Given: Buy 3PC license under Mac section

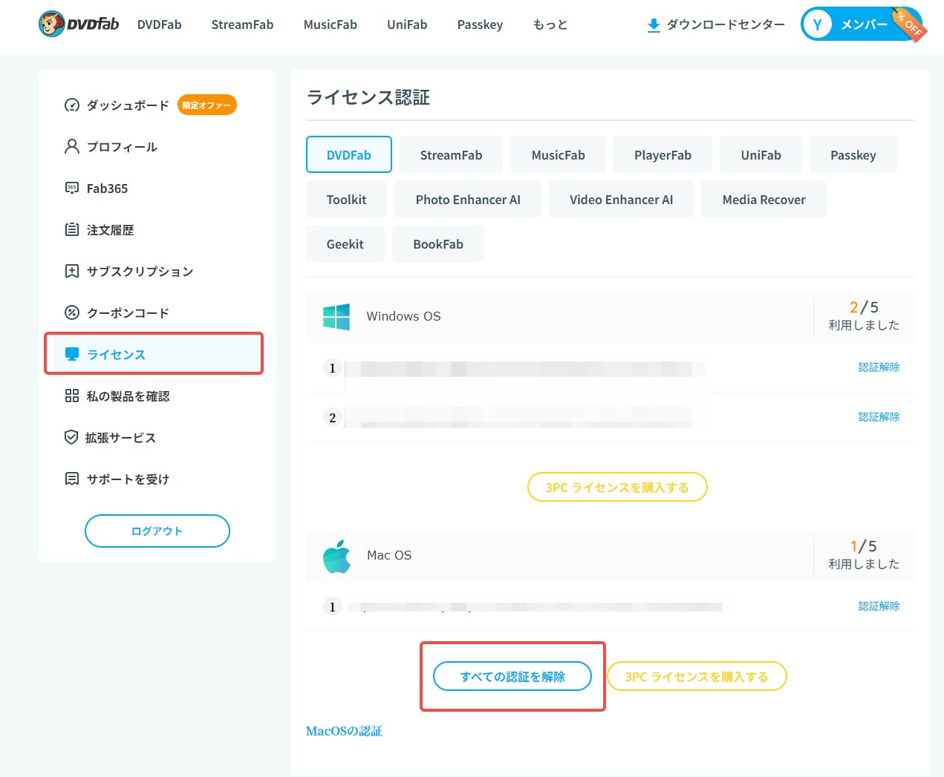Looking at the screenshot, I should point(697,676).
